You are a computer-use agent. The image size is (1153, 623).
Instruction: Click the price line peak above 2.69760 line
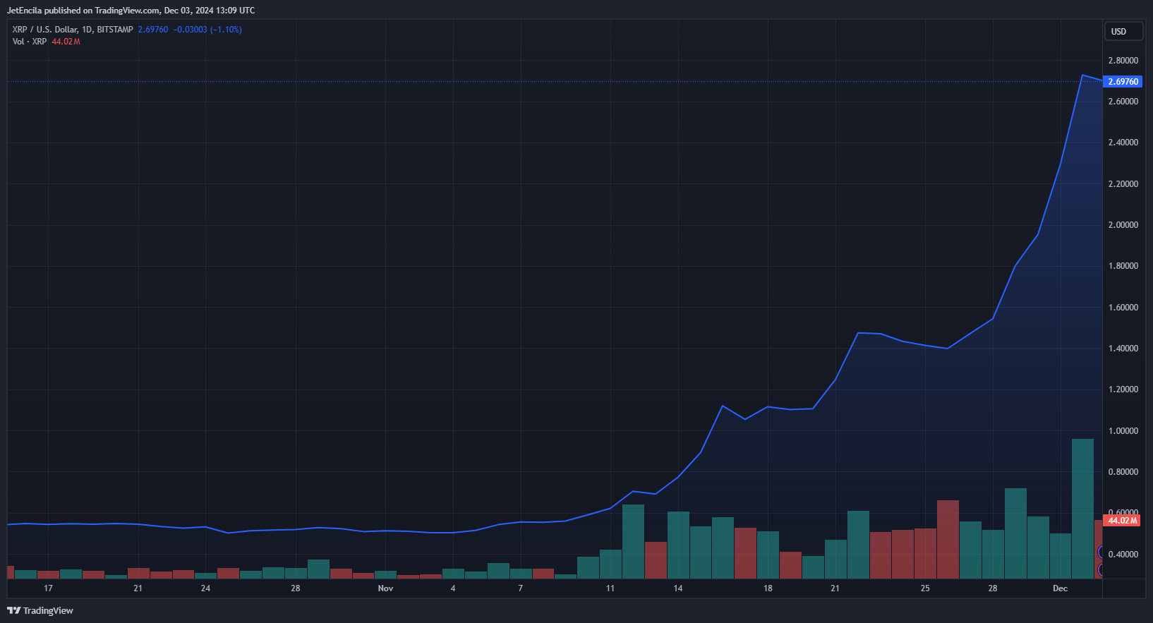click(1082, 75)
